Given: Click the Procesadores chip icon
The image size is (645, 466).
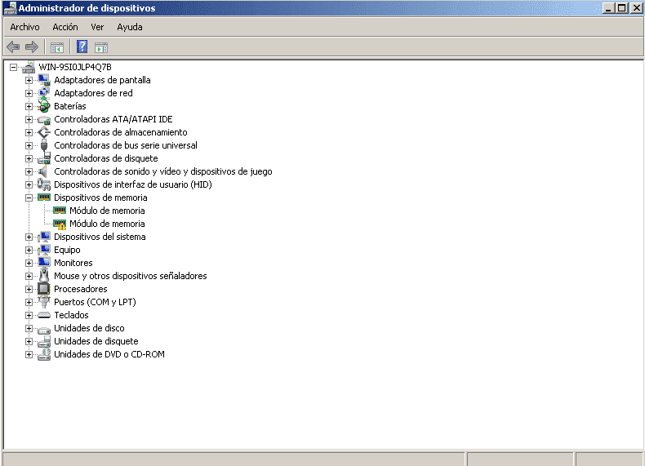Looking at the screenshot, I should click(x=44, y=289).
